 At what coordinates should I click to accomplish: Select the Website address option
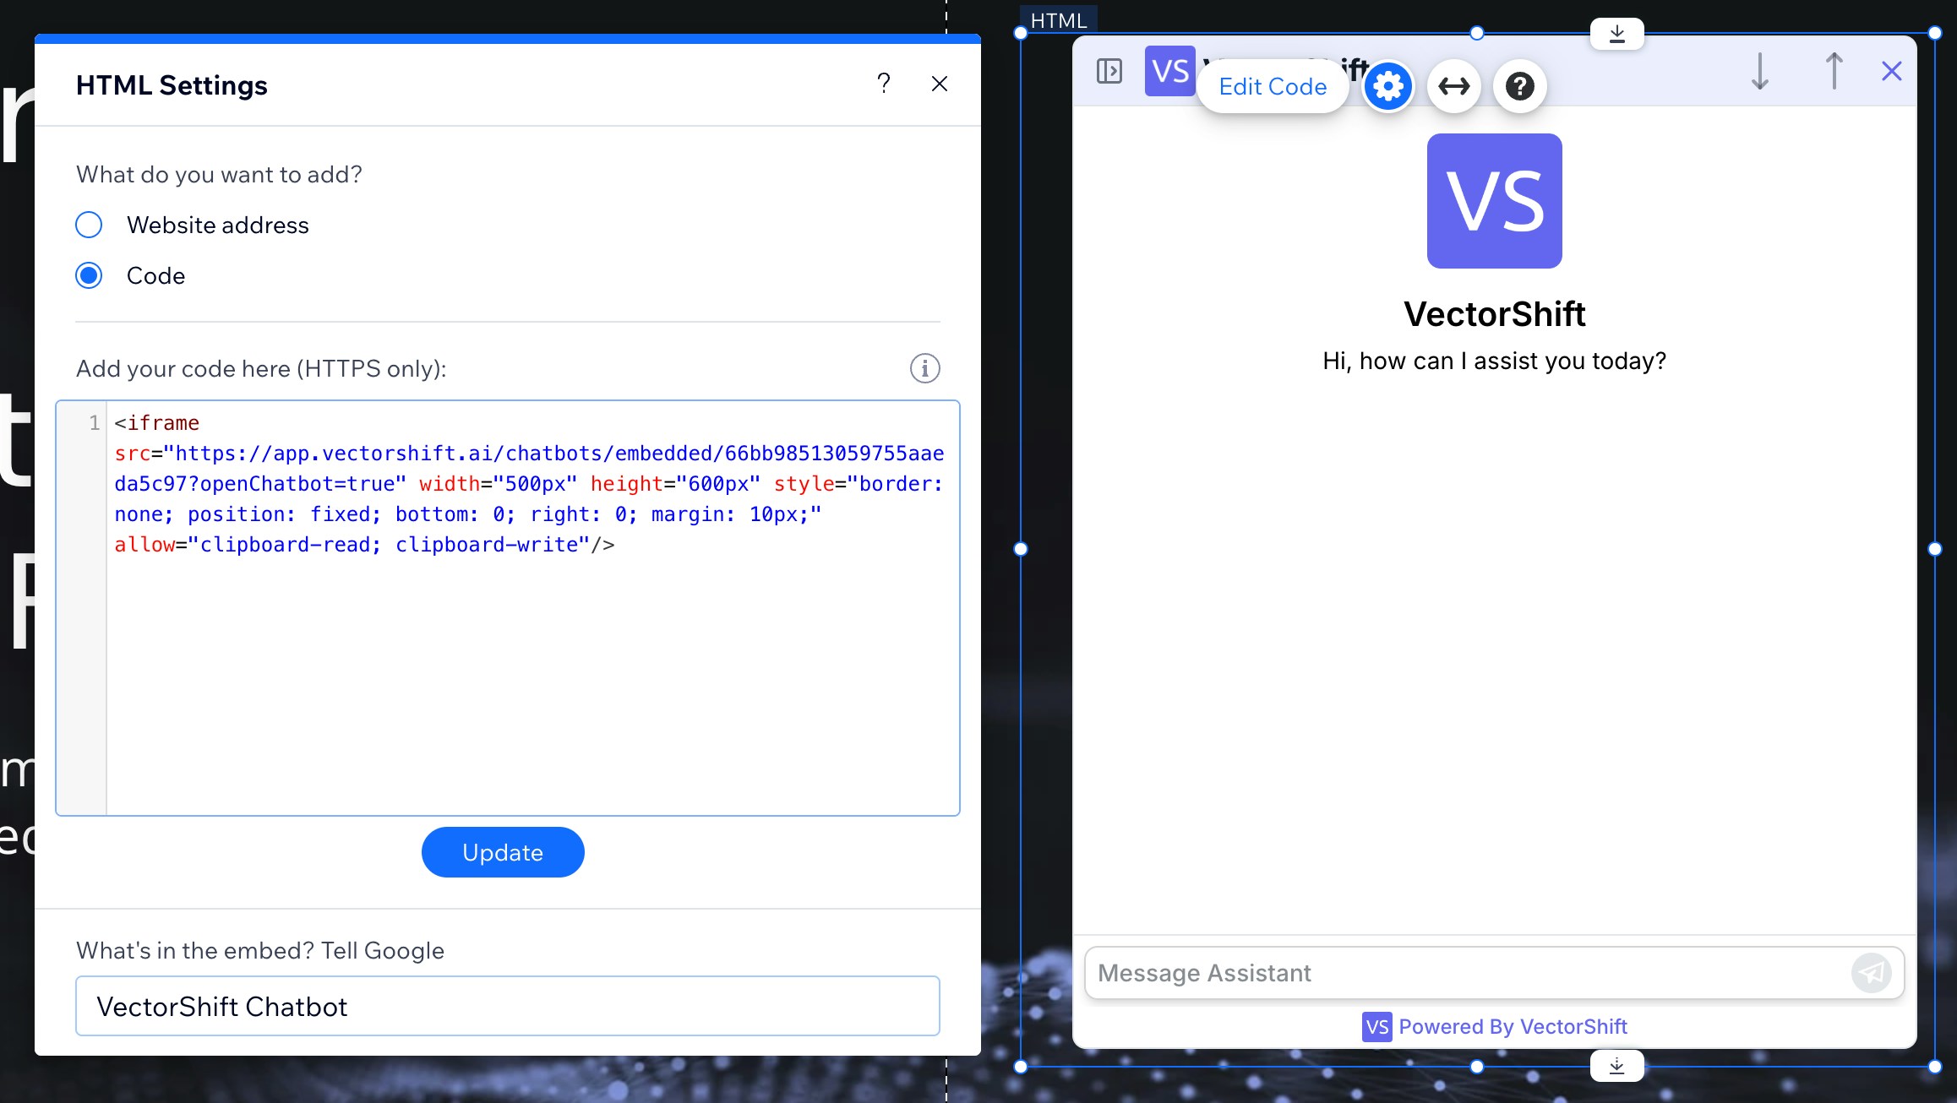click(x=88, y=225)
